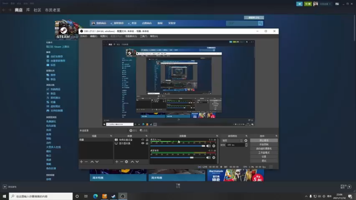
Task: Pop out the Controls dock
Action: click(276, 136)
